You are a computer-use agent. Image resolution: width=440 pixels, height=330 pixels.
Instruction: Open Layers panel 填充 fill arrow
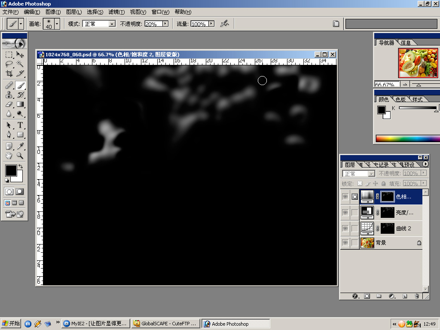click(424, 183)
